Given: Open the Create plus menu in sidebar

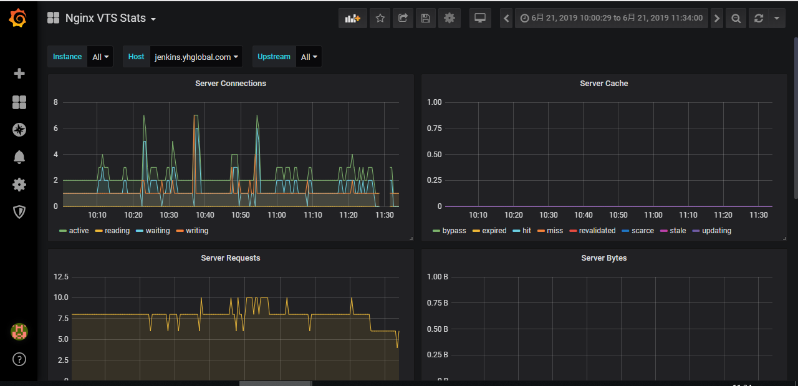Looking at the screenshot, I should click(19, 74).
